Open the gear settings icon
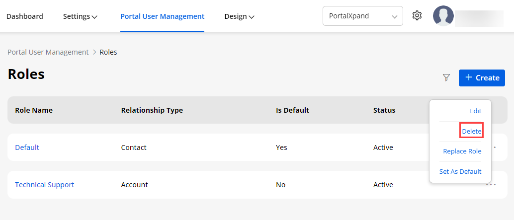 pyautogui.click(x=417, y=16)
